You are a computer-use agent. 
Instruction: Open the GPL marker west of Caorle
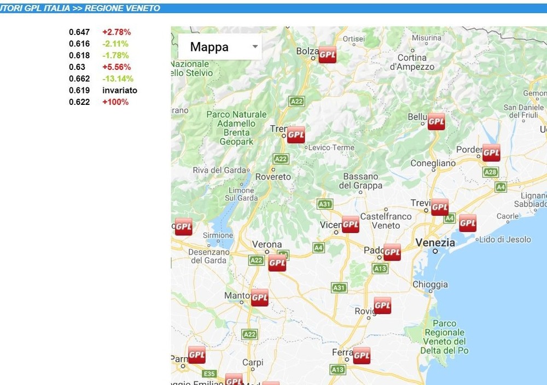click(468, 223)
